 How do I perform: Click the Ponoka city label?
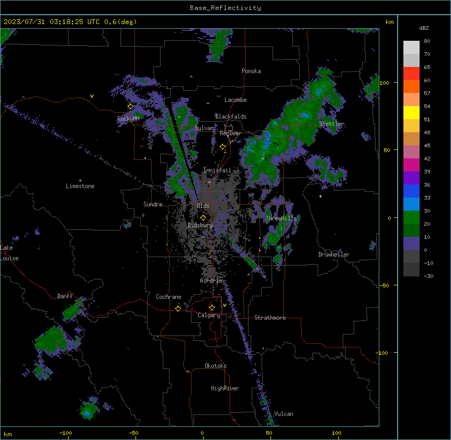point(251,71)
